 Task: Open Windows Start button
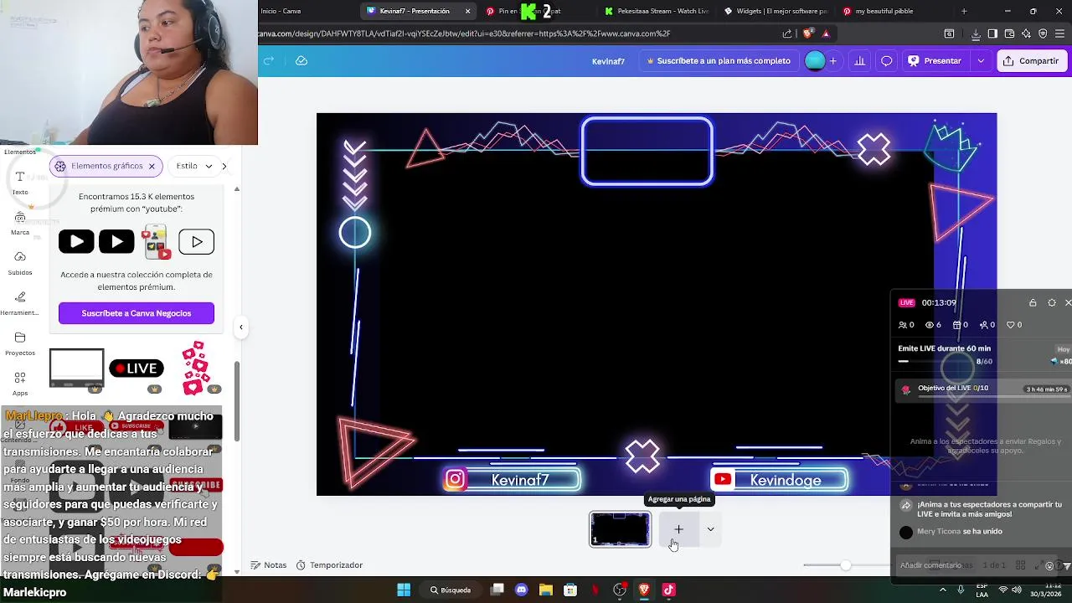pos(404,590)
